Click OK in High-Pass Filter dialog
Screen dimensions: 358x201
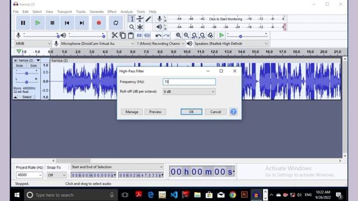tap(191, 112)
